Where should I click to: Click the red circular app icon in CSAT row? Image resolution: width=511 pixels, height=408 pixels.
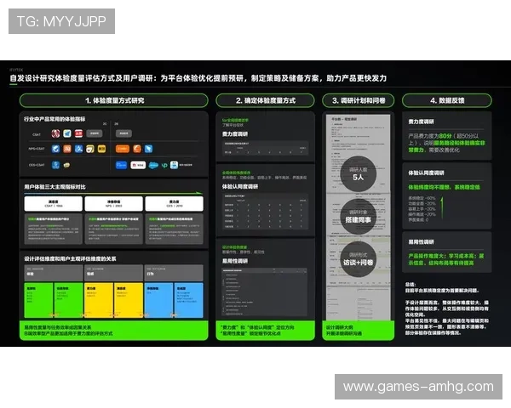click(x=55, y=133)
